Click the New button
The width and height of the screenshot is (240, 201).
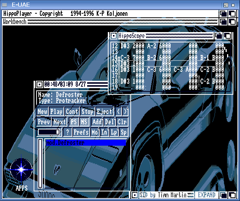(42, 111)
